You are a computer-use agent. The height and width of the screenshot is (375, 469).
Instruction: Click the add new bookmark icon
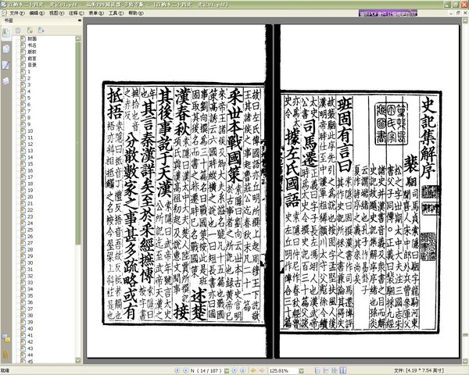30,30
